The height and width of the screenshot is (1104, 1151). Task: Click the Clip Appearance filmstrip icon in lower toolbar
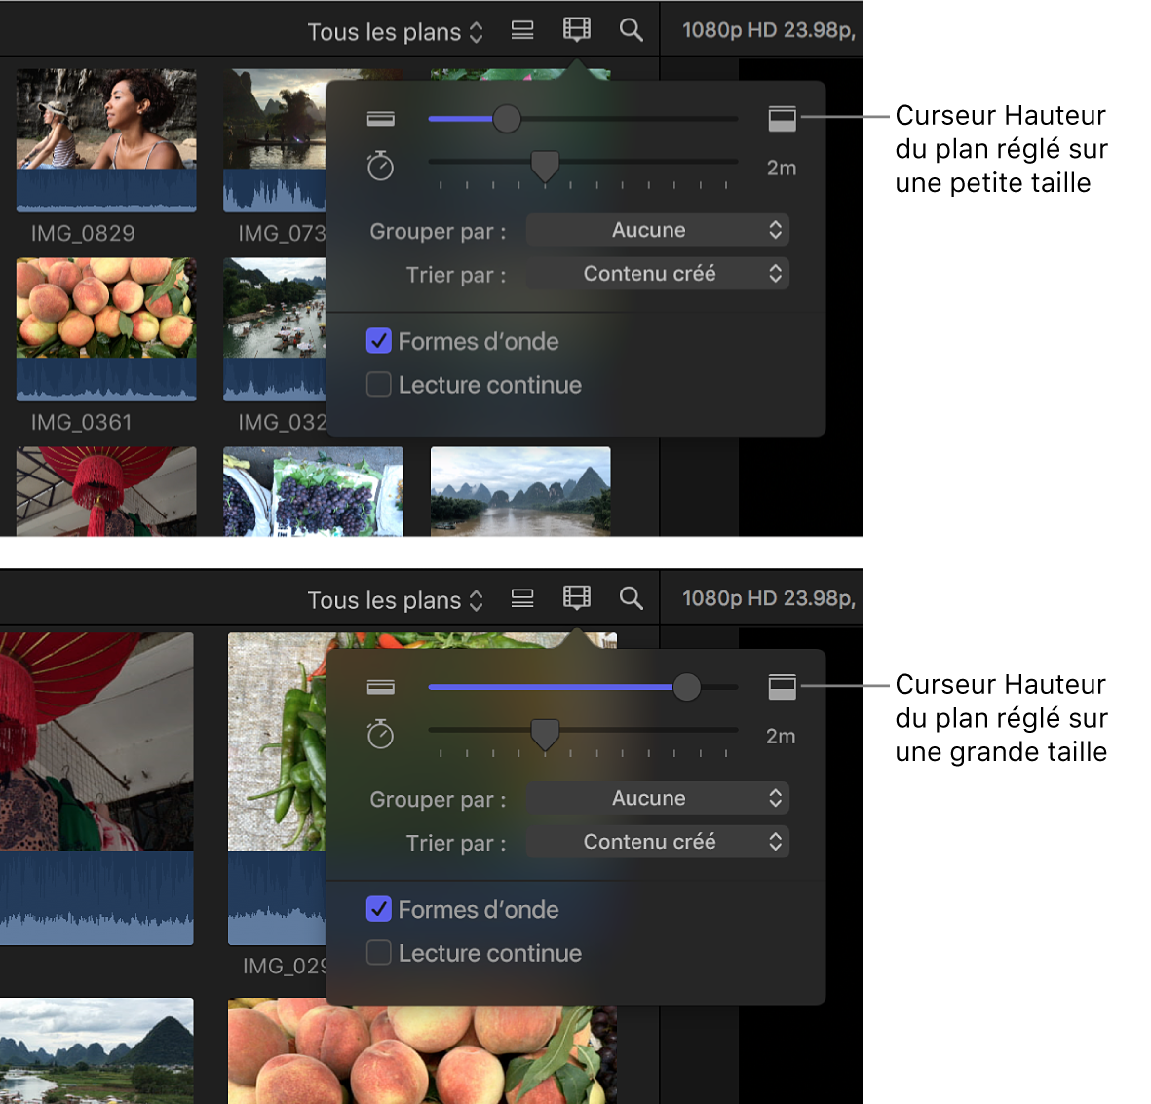coord(577,598)
